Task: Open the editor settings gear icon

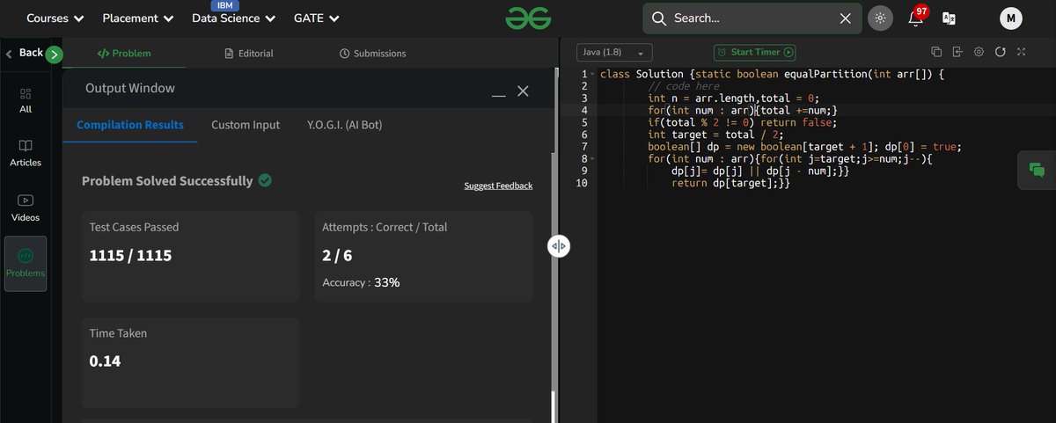Action: (979, 52)
